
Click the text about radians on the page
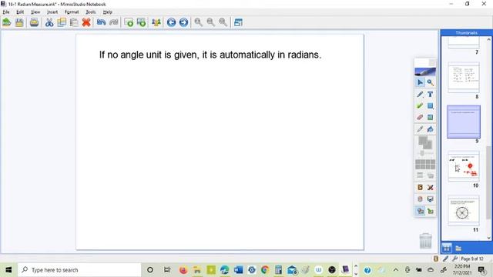(210, 55)
